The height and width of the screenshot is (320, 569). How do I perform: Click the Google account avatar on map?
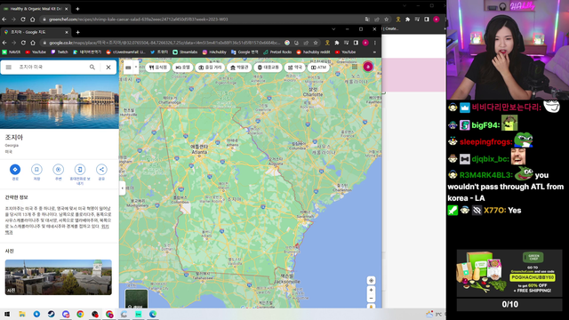[368, 67]
